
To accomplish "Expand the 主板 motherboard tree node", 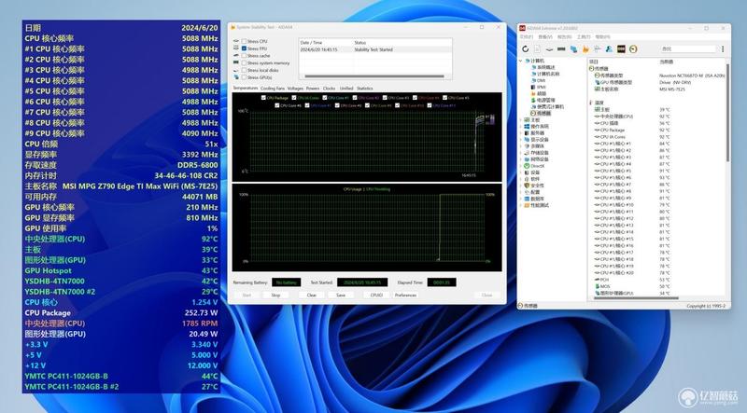I will click(520, 120).
